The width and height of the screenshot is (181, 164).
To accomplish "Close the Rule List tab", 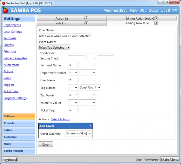I will (86, 23).
